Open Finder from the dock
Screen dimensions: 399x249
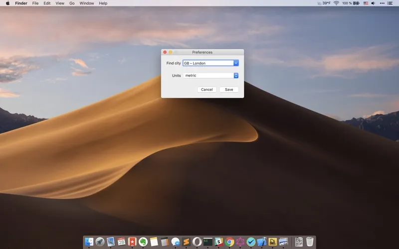coord(89,242)
